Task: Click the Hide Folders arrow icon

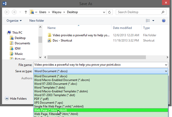Action: click(6, 99)
